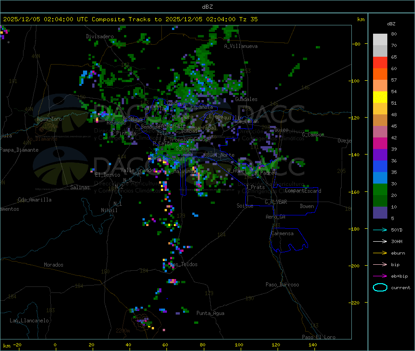Click the eburn orange arrow legend icon
Screen dimensions: 415x351
[380, 253]
